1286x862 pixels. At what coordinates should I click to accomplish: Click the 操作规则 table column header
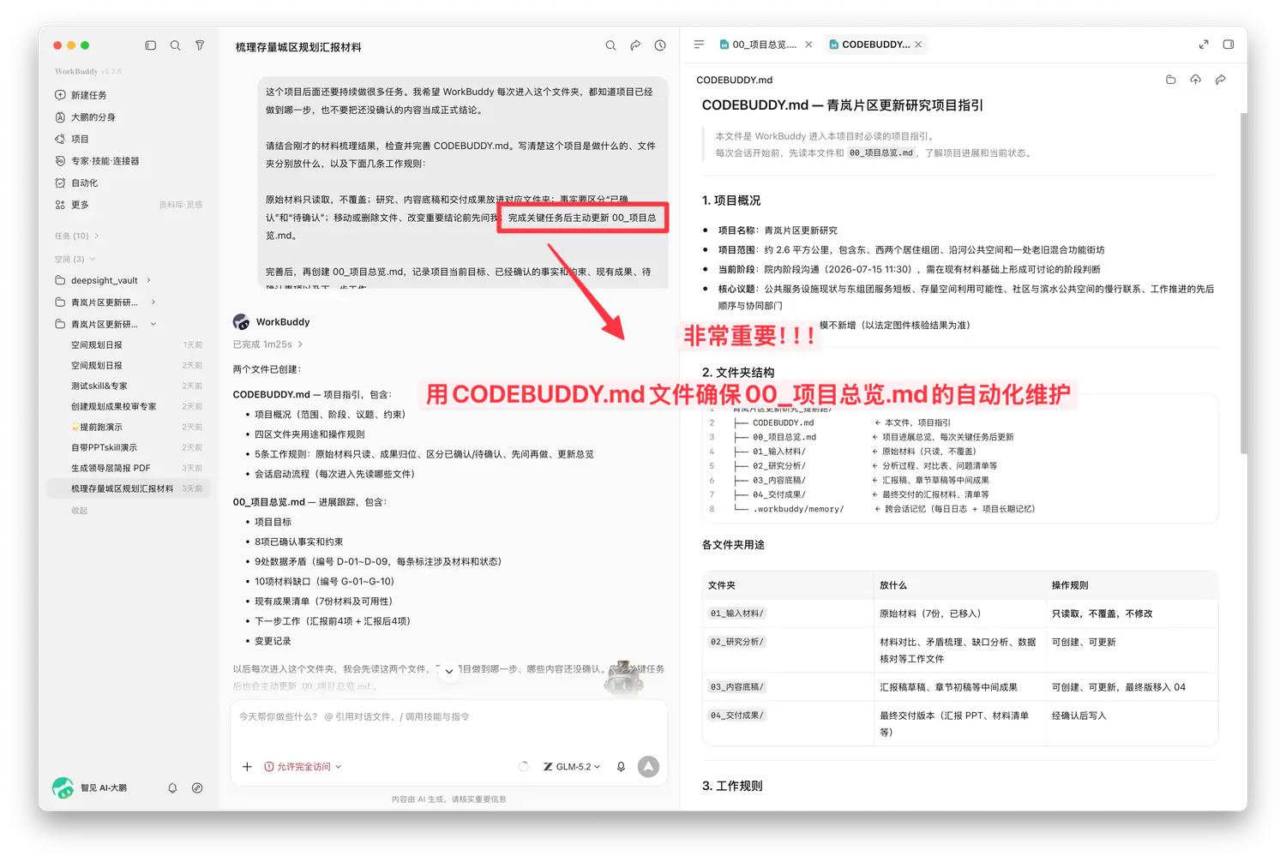coord(1070,585)
